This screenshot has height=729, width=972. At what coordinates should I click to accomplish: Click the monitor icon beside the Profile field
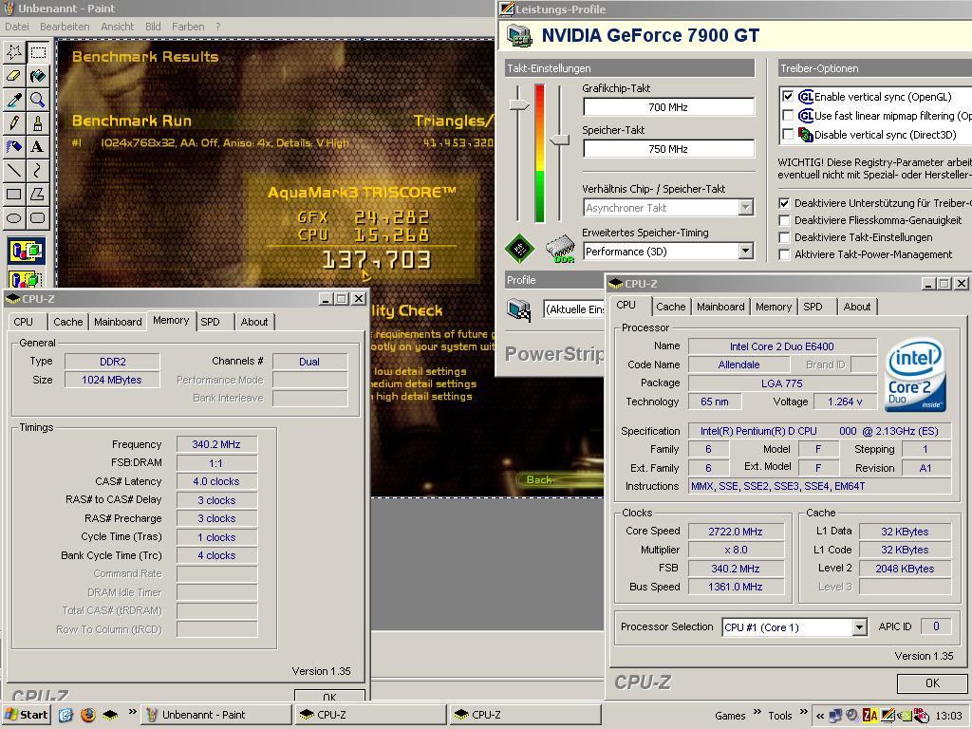[x=519, y=308]
